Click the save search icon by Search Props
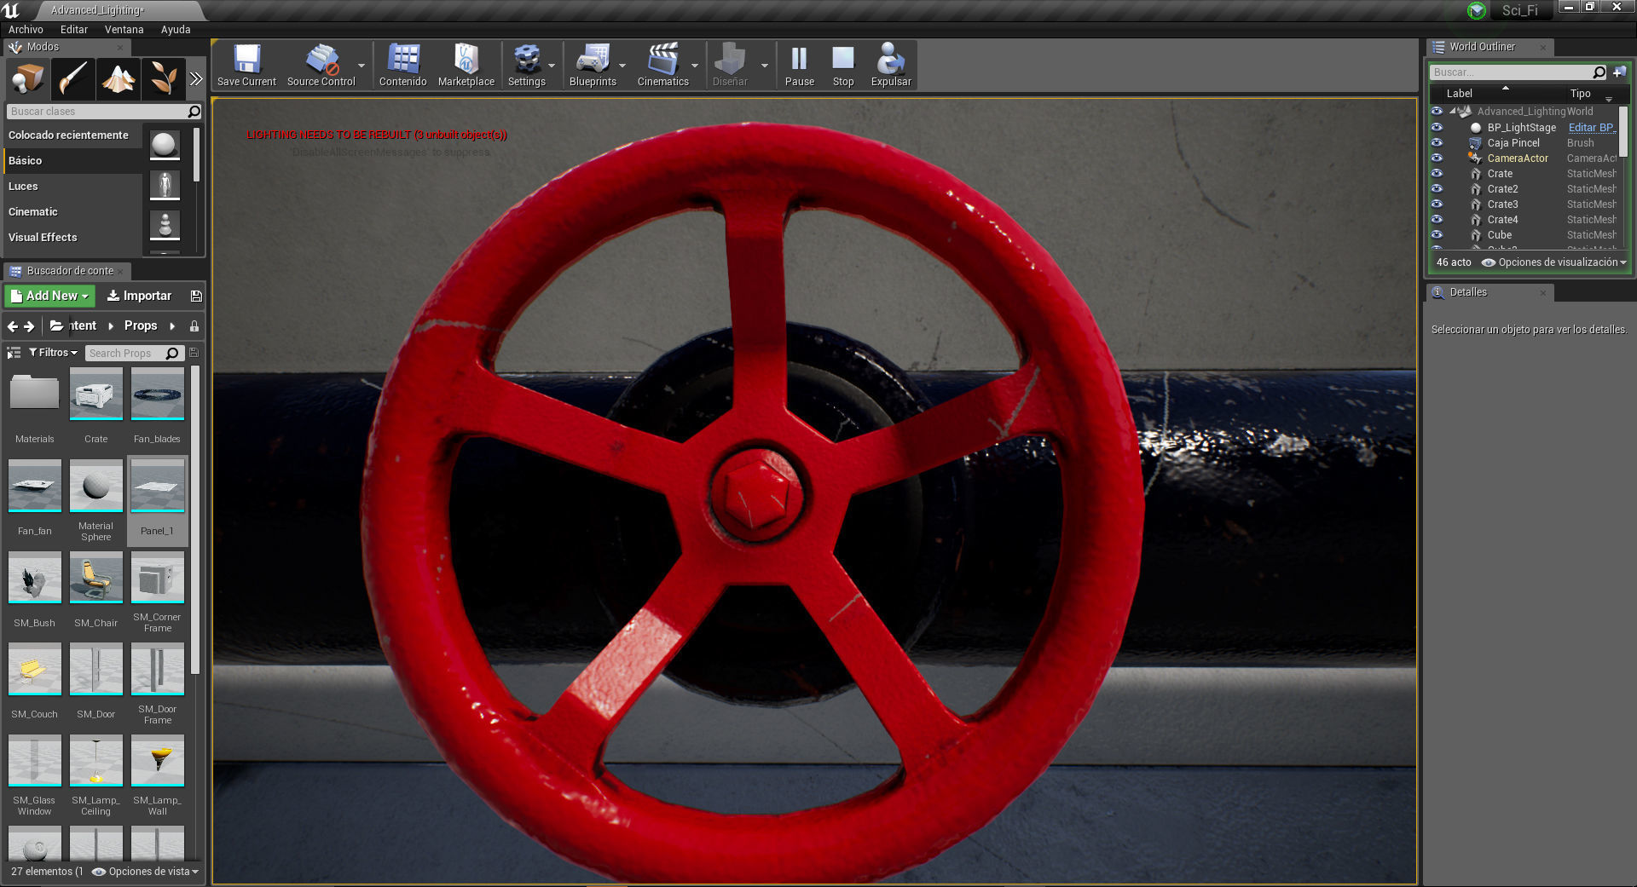This screenshot has width=1637, height=887. [x=194, y=353]
